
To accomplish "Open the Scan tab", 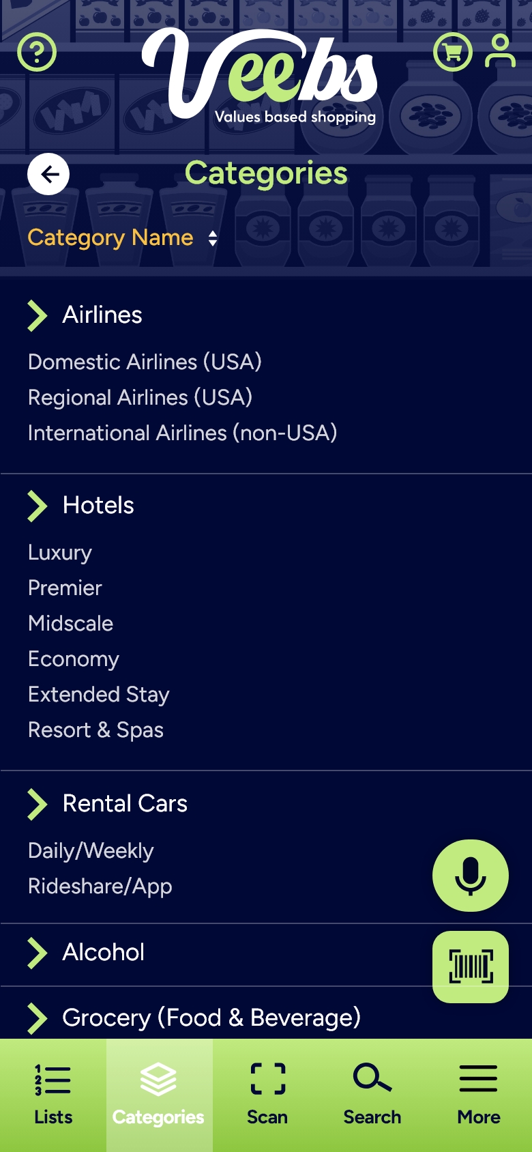I will pyautogui.click(x=267, y=1095).
